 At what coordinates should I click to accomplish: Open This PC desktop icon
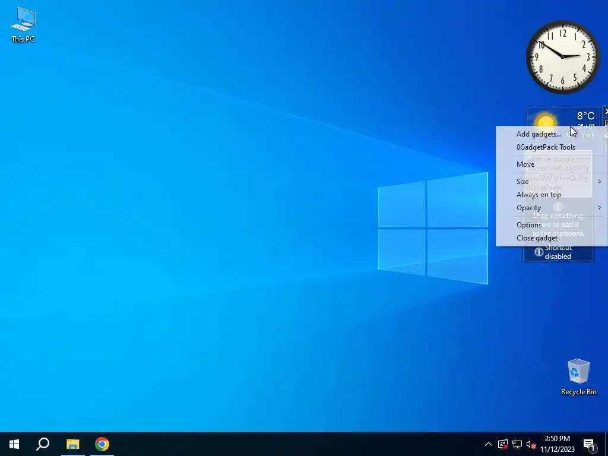[23, 24]
